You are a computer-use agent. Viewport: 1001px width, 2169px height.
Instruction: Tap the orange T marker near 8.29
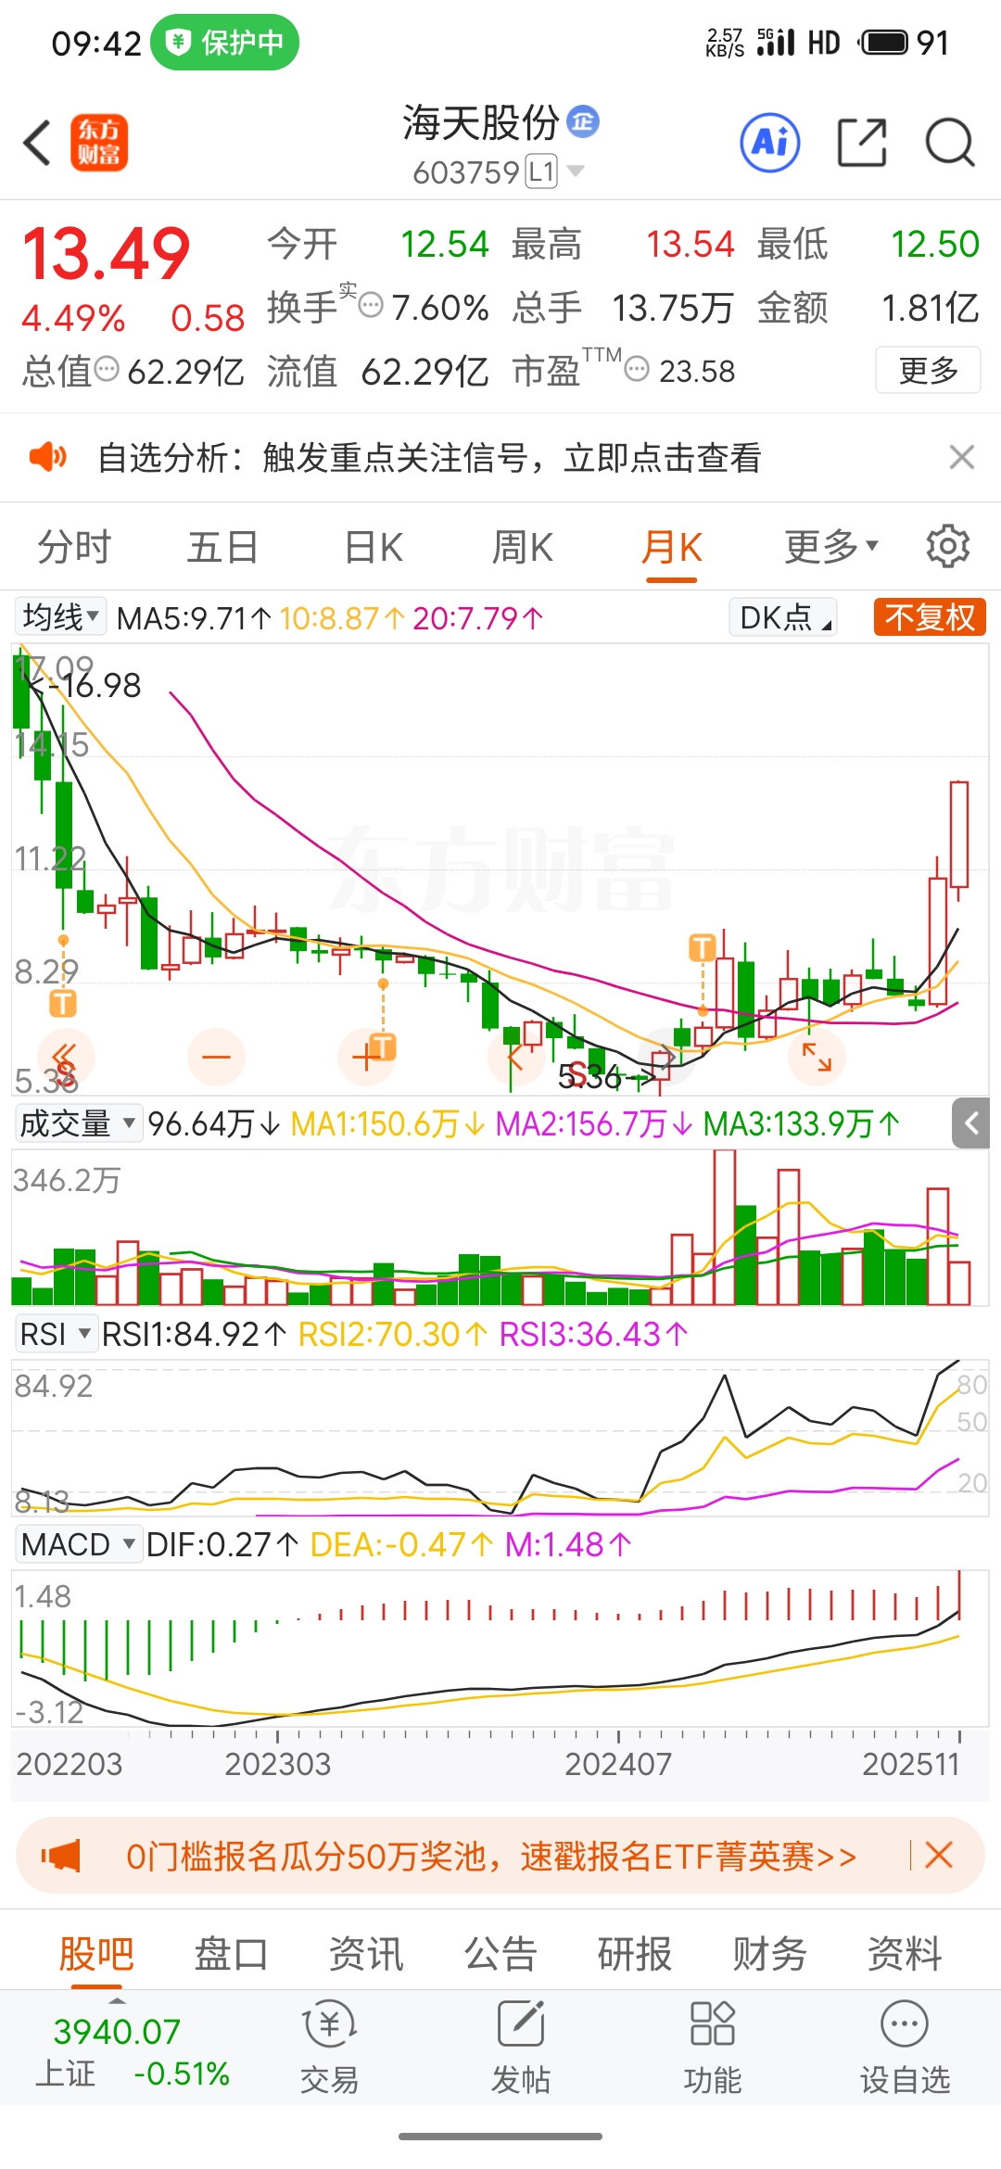point(63,1003)
